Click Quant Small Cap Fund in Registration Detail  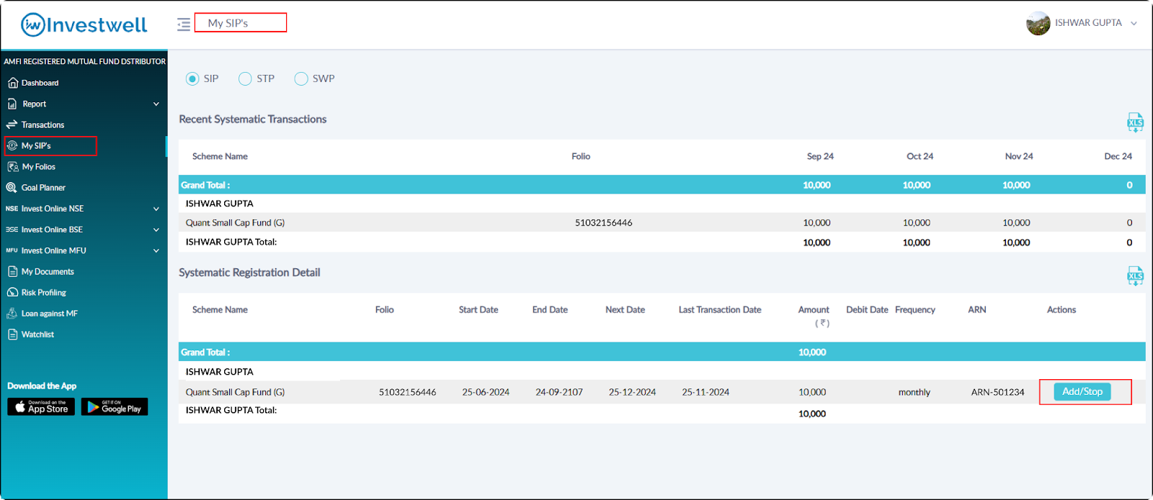point(235,392)
